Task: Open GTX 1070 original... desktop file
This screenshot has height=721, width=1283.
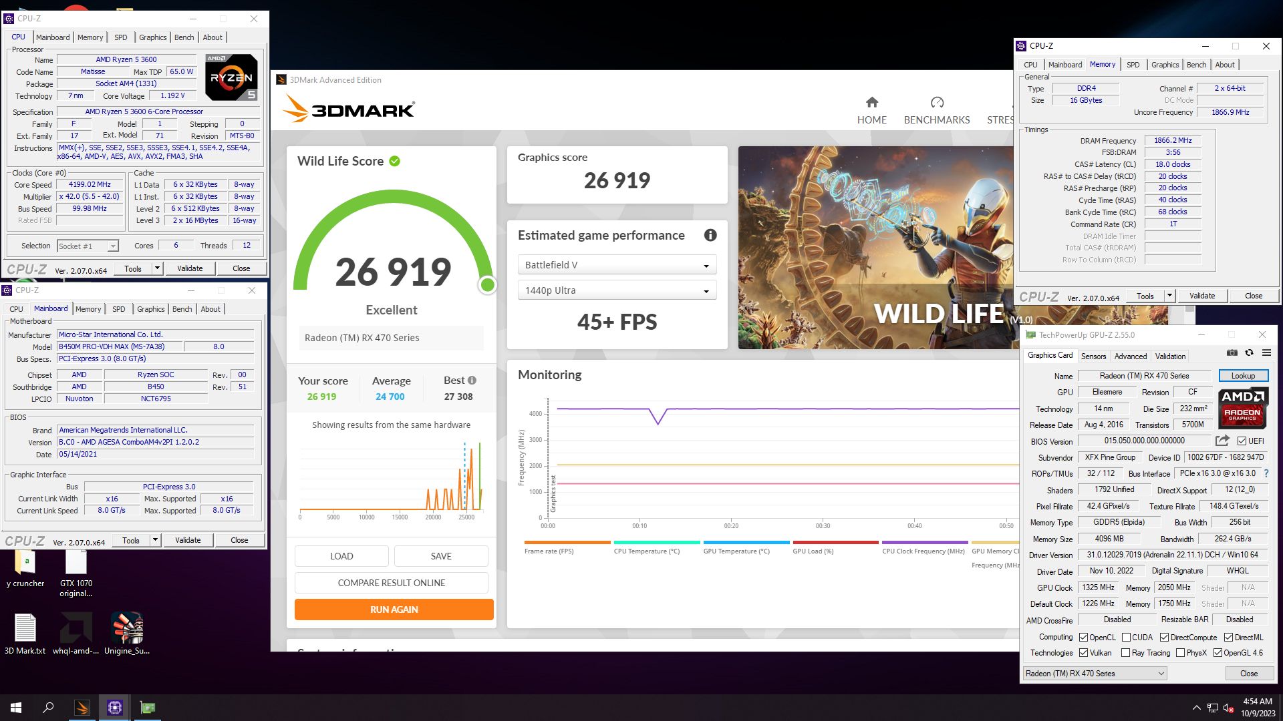Action: [x=76, y=574]
